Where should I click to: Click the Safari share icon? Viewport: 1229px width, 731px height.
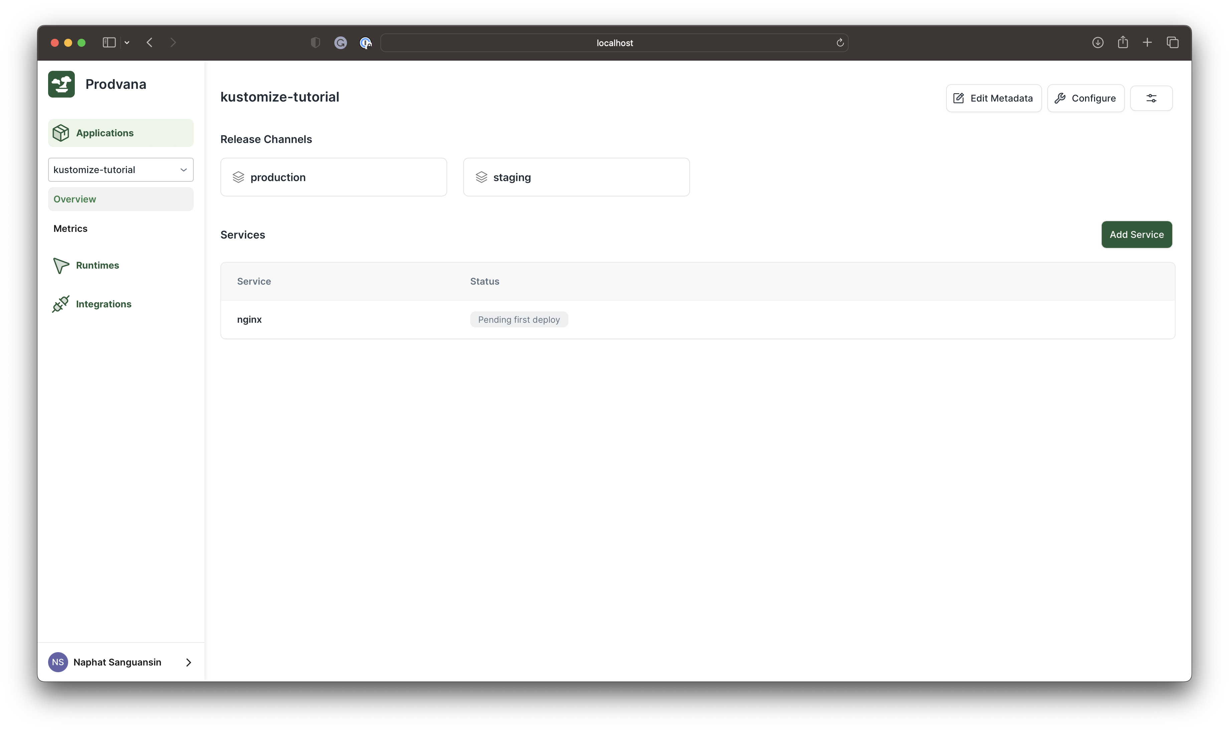point(1123,42)
